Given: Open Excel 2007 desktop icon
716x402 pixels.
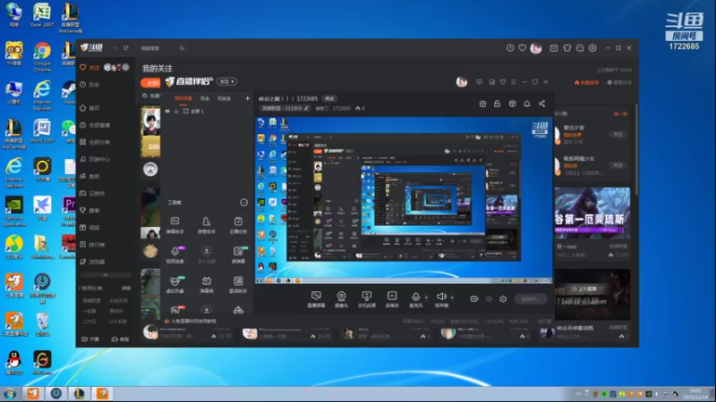Looking at the screenshot, I should (x=42, y=14).
